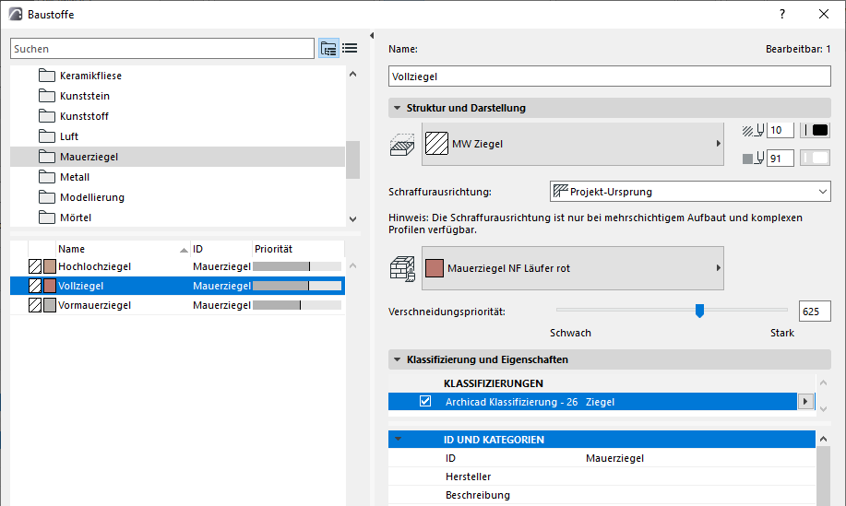846x506 pixels.
Task: Collapse the Struktur und Darstellung section
Action: coord(397,108)
